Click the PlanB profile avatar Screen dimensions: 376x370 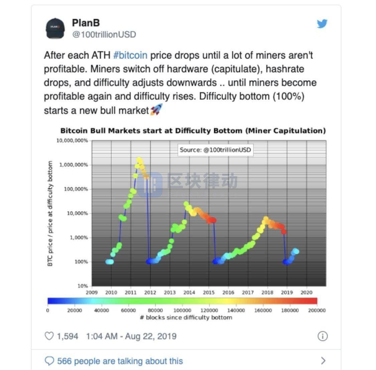[x=55, y=28]
